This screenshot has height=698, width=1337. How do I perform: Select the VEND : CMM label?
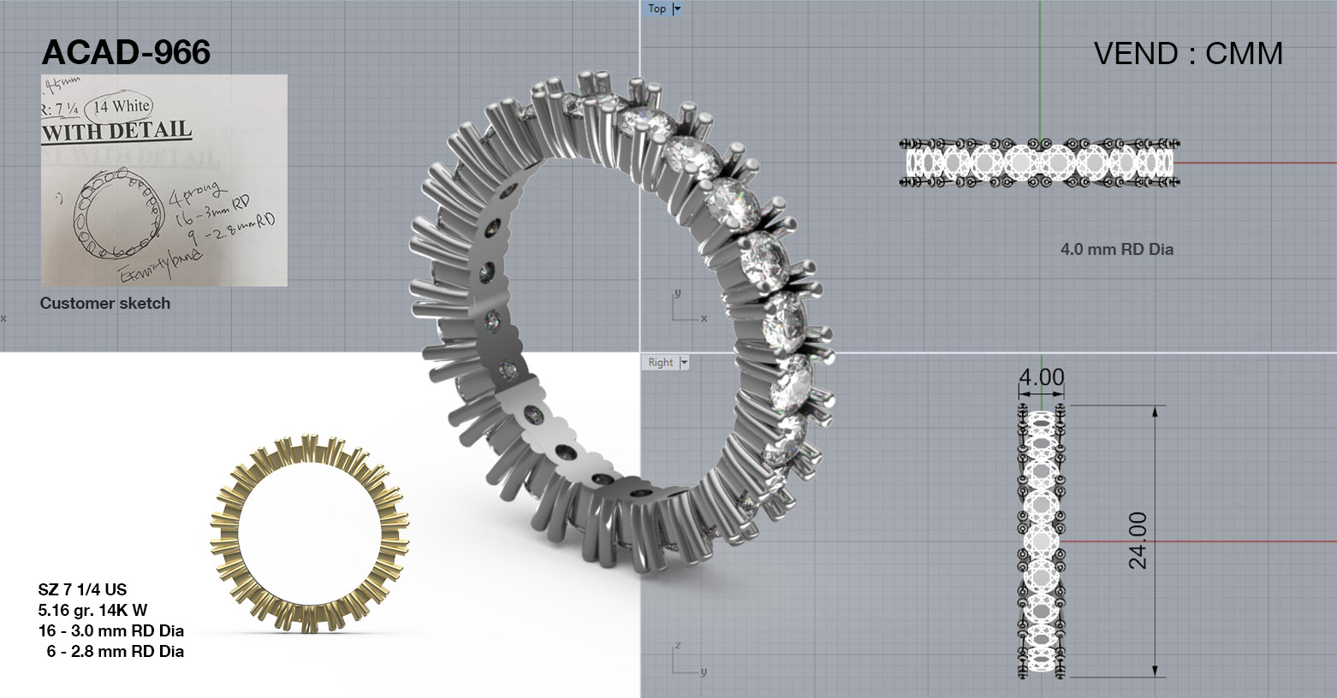(1188, 54)
